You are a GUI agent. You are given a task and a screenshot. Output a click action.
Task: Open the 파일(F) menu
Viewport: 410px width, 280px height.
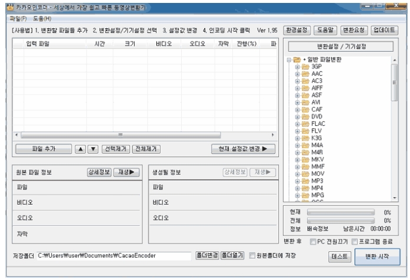[x=18, y=19]
